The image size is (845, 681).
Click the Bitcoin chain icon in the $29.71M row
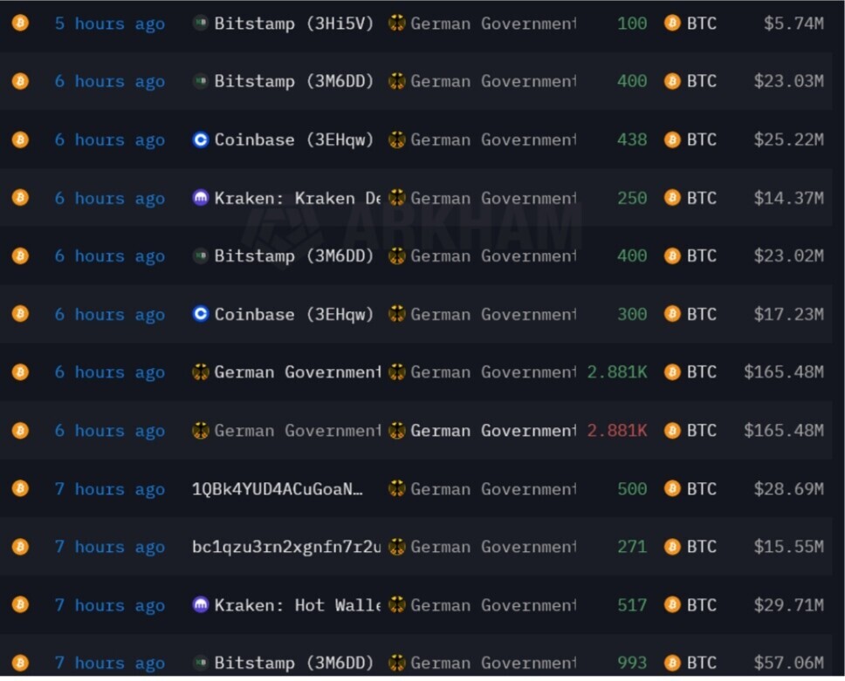pos(20,605)
